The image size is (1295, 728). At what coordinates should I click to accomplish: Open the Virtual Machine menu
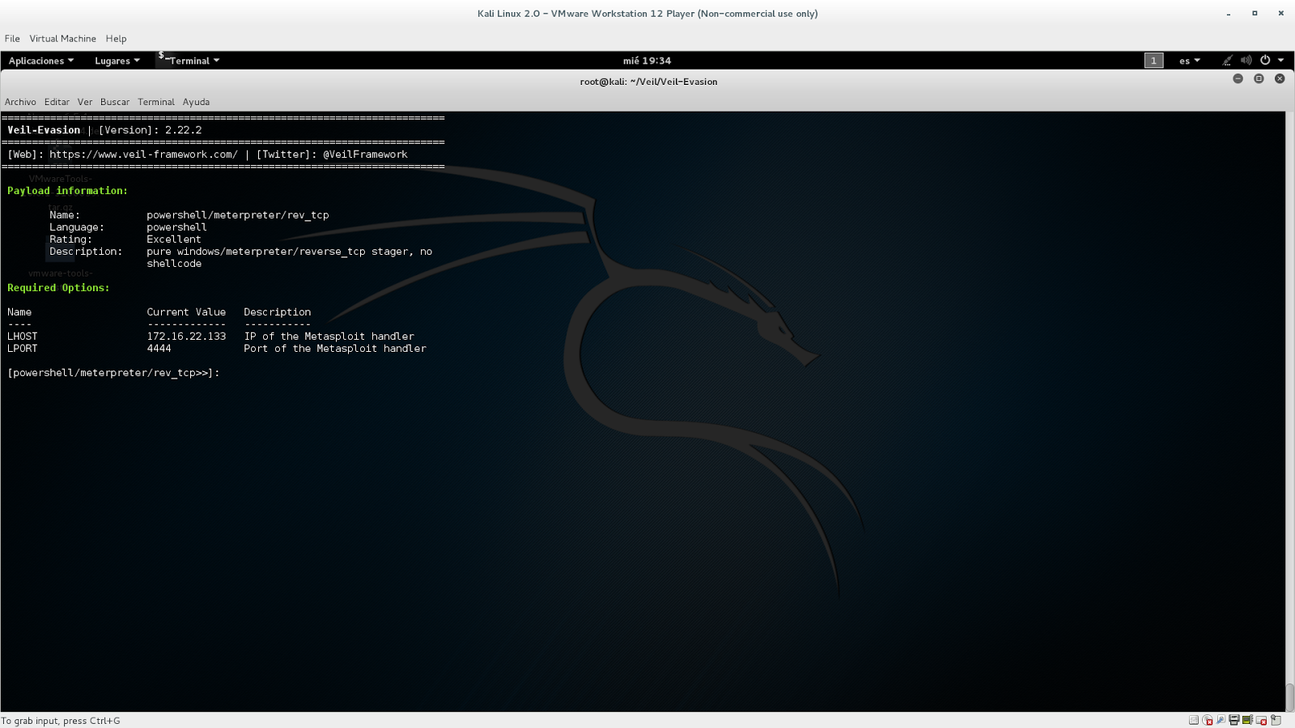(x=63, y=38)
